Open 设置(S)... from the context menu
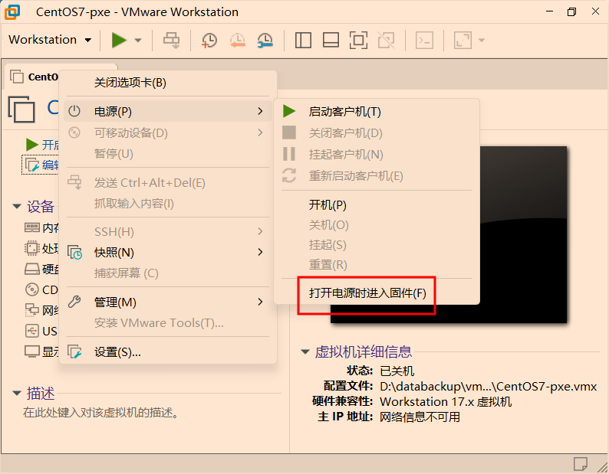This screenshot has width=609, height=474. (168, 351)
